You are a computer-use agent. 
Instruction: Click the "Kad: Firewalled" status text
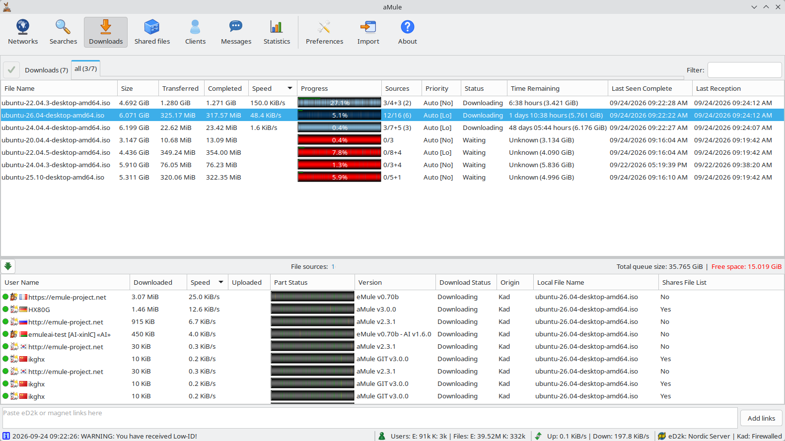tap(759, 436)
